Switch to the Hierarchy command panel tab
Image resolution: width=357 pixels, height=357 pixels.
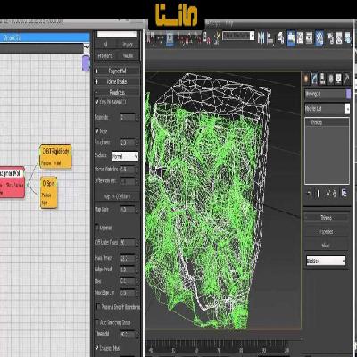pyautogui.click(x=322, y=79)
